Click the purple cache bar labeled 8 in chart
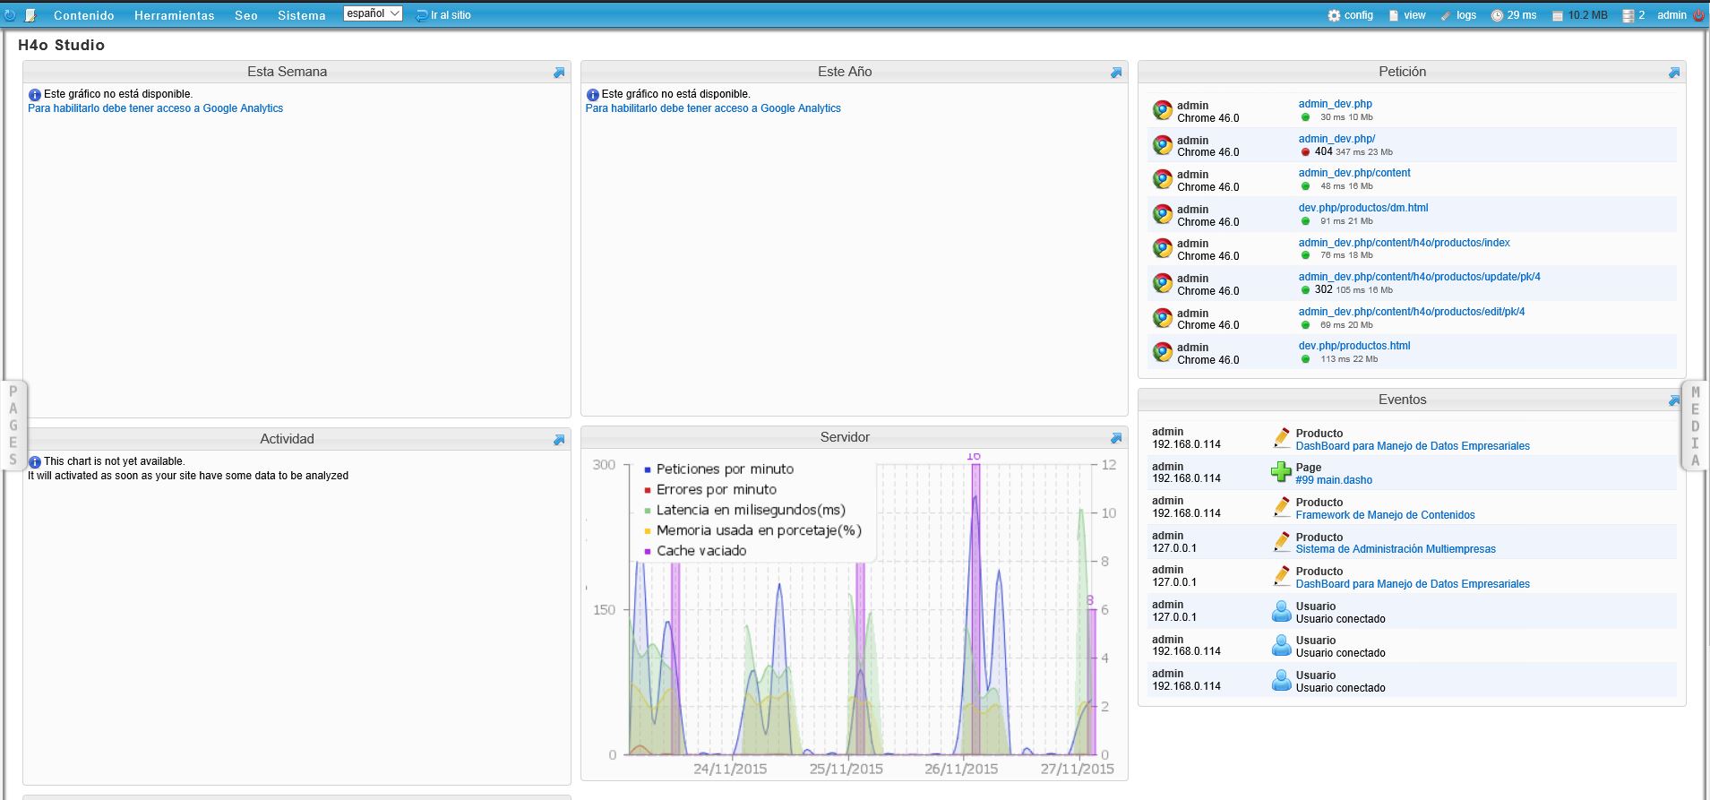Viewport: 1710px width, 800px height. (1091, 681)
